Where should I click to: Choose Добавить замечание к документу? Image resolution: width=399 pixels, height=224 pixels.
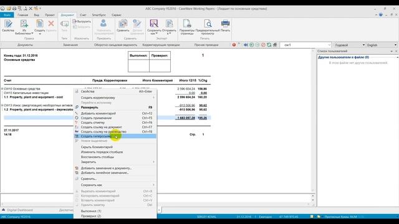(x=115, y=169)
